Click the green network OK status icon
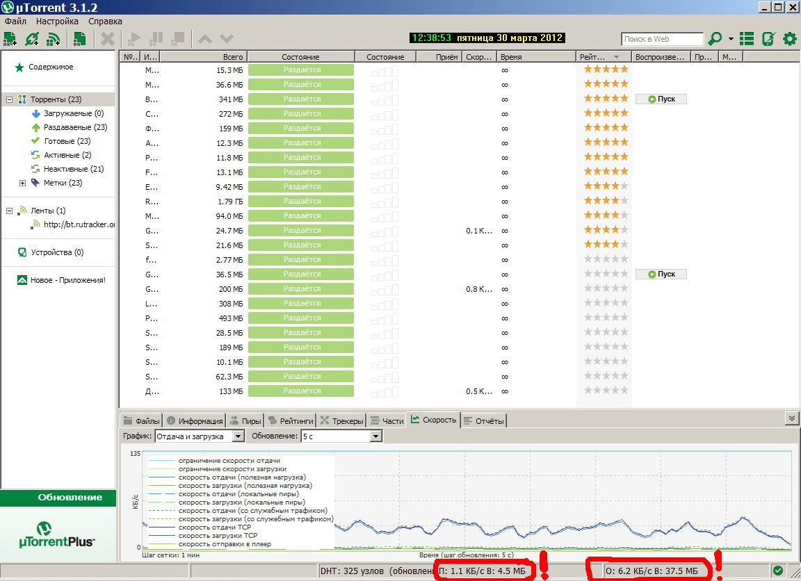Screen dimensions: 801x581 [x=777, y=571]
